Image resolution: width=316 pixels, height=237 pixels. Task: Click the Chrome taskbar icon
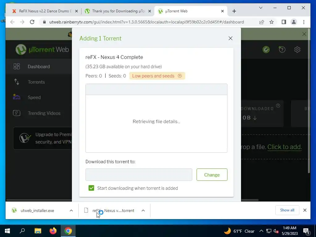click(68, 231)
